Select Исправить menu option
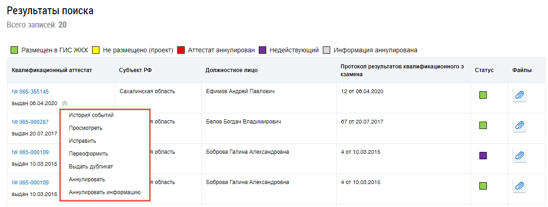Screen dimensions: 548x207 click(82, 141)
